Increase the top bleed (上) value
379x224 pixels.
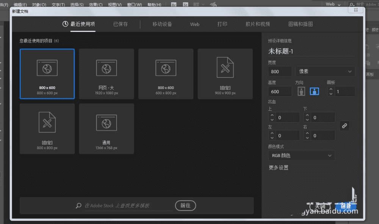pyautogui.click(x=272, y=115)
